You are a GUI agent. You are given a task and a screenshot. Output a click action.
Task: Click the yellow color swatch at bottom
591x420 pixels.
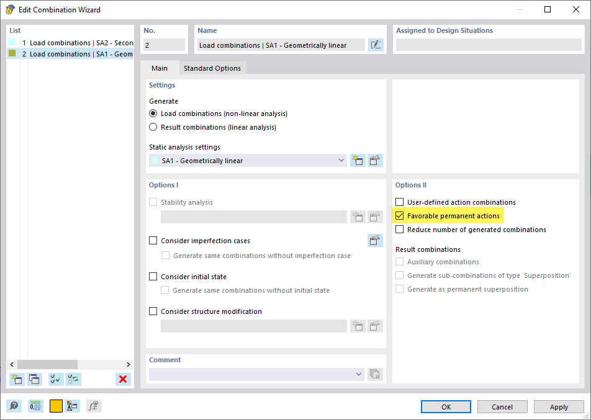point(56,406)
